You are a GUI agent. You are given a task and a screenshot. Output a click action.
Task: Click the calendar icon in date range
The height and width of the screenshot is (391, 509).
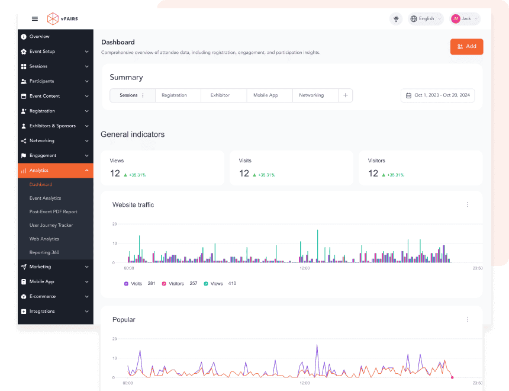(x=409, y=95)
